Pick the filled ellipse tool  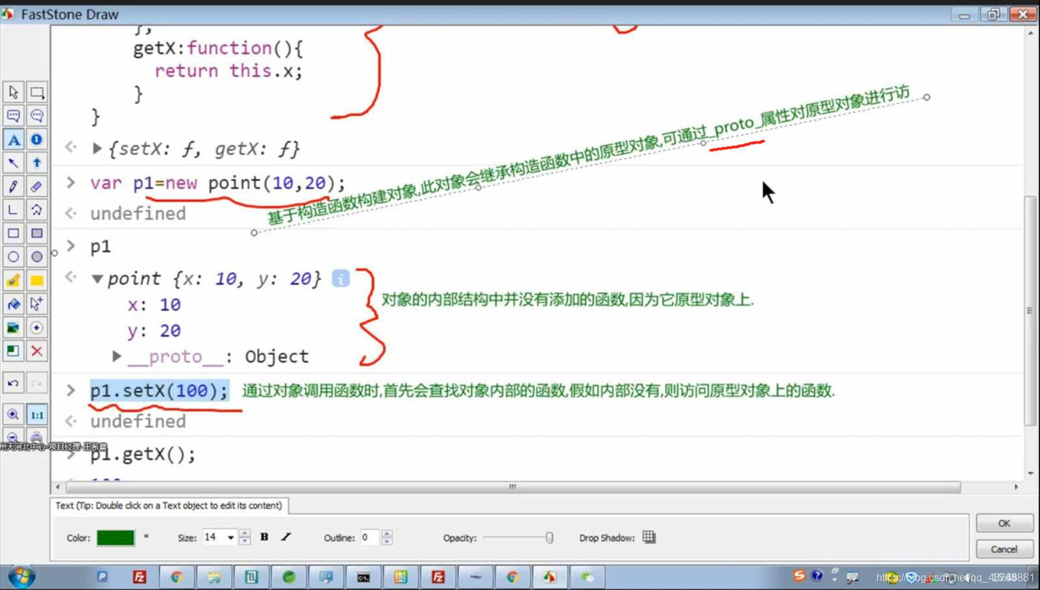pos(37,257)
